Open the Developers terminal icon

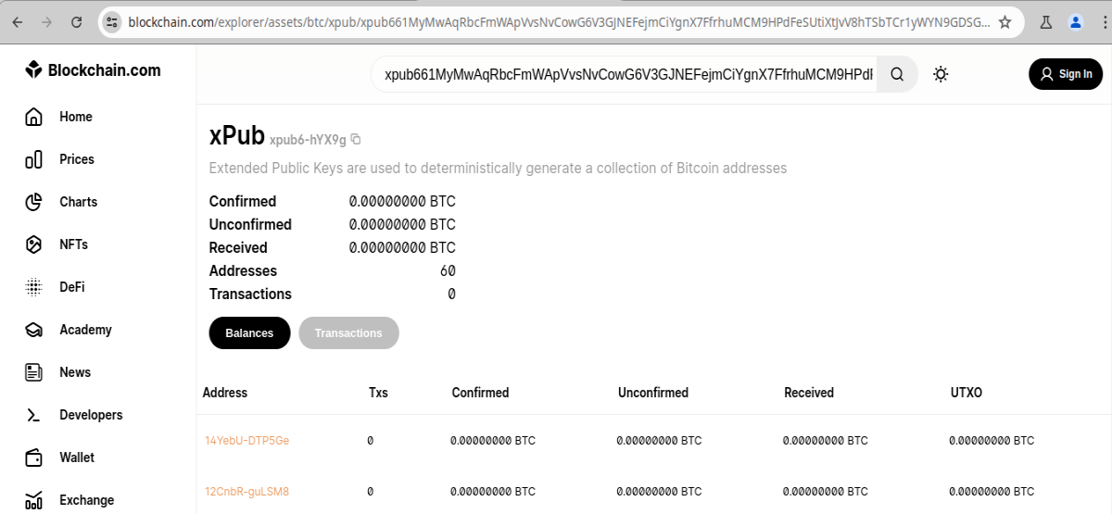pyautogui.click(x=33, y=415)
